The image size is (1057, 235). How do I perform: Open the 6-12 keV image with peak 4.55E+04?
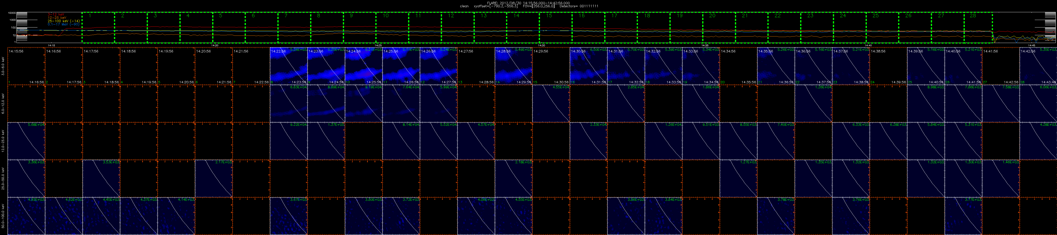551,103
